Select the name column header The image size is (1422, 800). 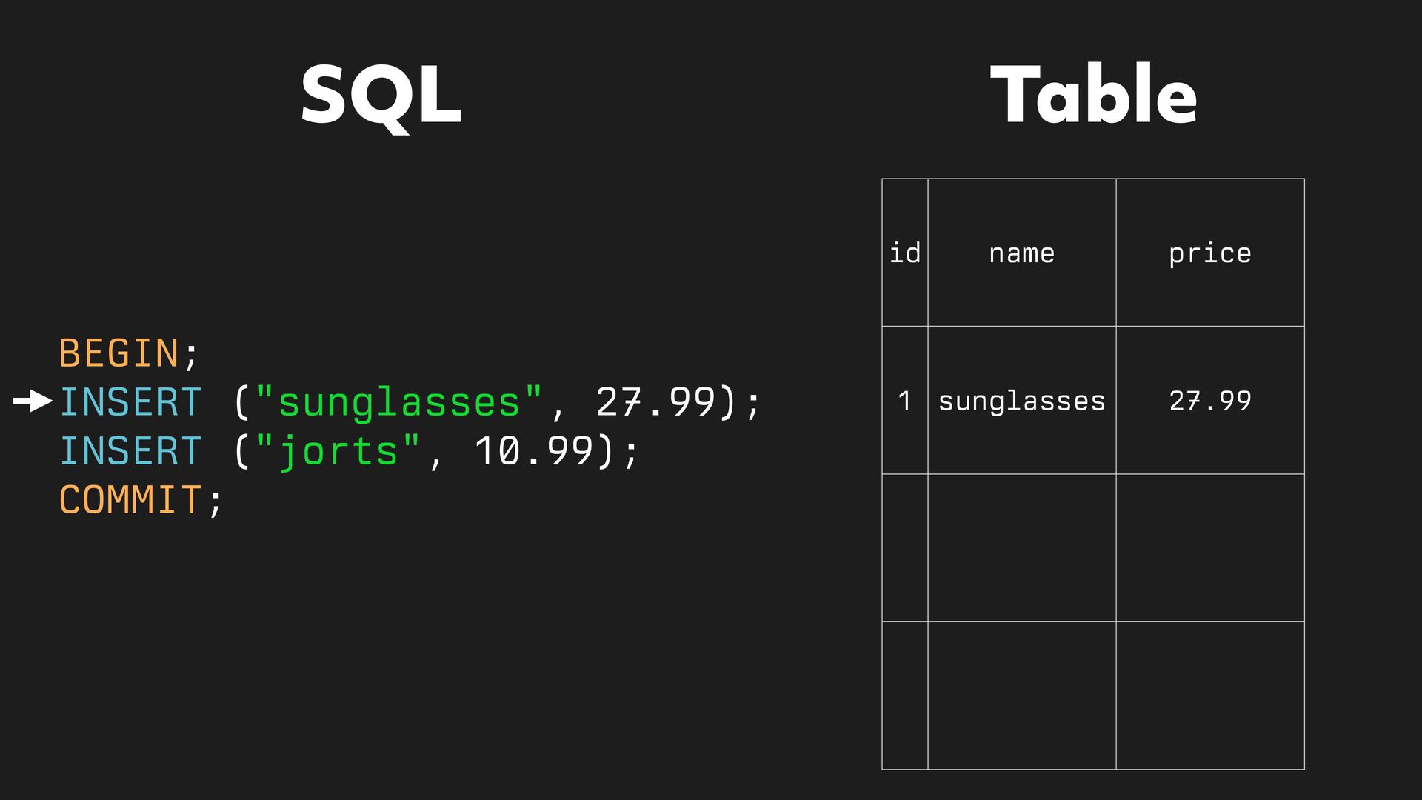(1021, 253)
